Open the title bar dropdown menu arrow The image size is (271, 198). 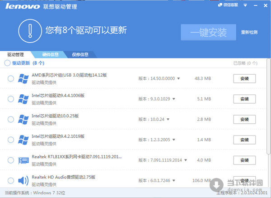click(x=245, y=5)
